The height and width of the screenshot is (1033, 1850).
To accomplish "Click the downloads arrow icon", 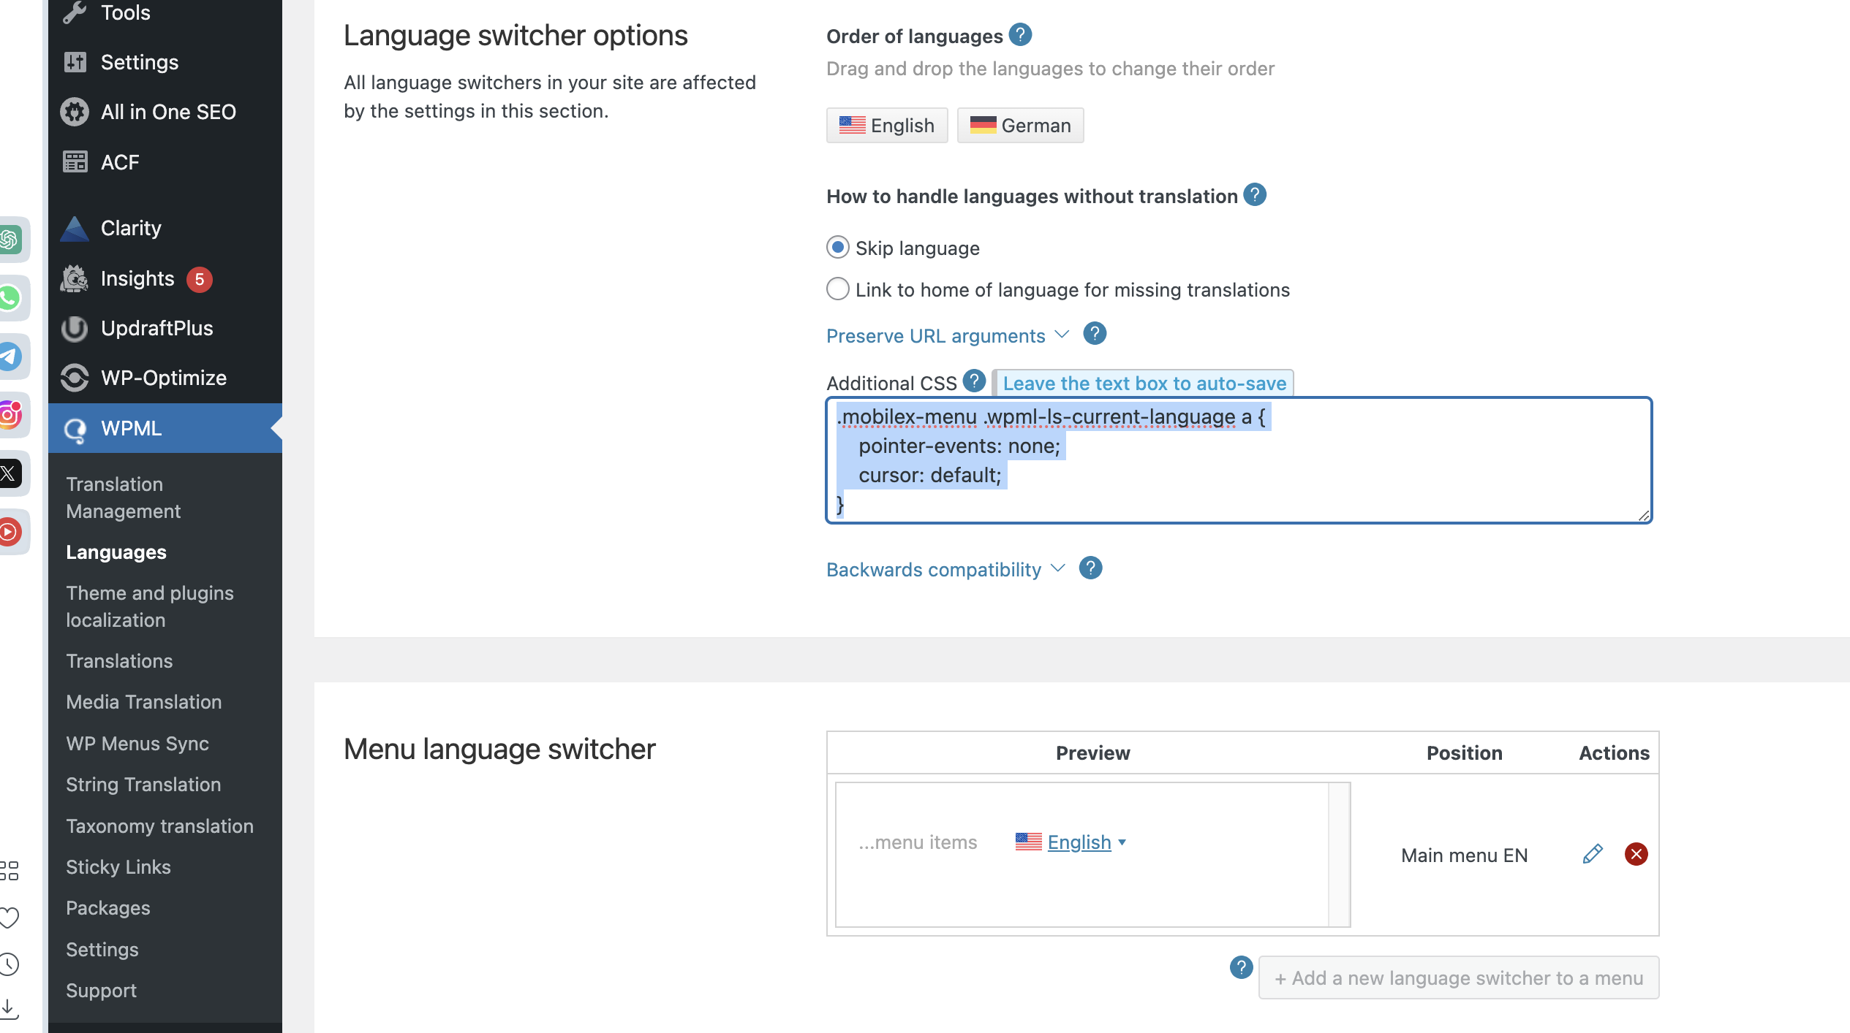I will click(10, 1010).
